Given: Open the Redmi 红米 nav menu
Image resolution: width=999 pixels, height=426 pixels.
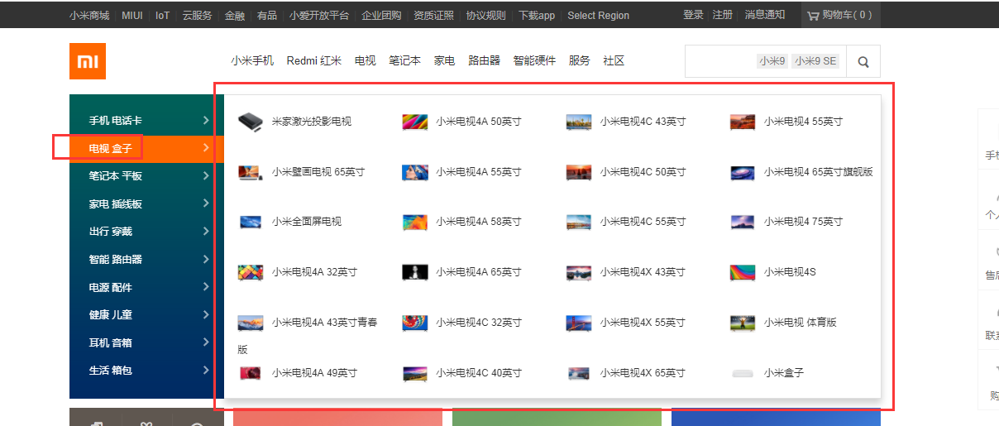Looking at the screenshot, I should click(314, 60).
